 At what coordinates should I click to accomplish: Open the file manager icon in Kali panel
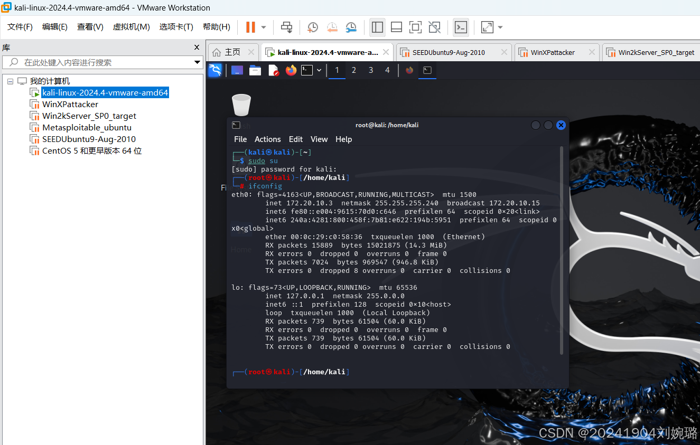pos(255,70)
